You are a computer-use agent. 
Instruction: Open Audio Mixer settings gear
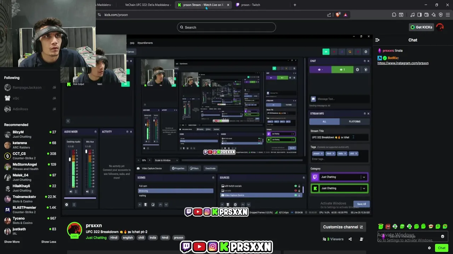coord(67,205)
